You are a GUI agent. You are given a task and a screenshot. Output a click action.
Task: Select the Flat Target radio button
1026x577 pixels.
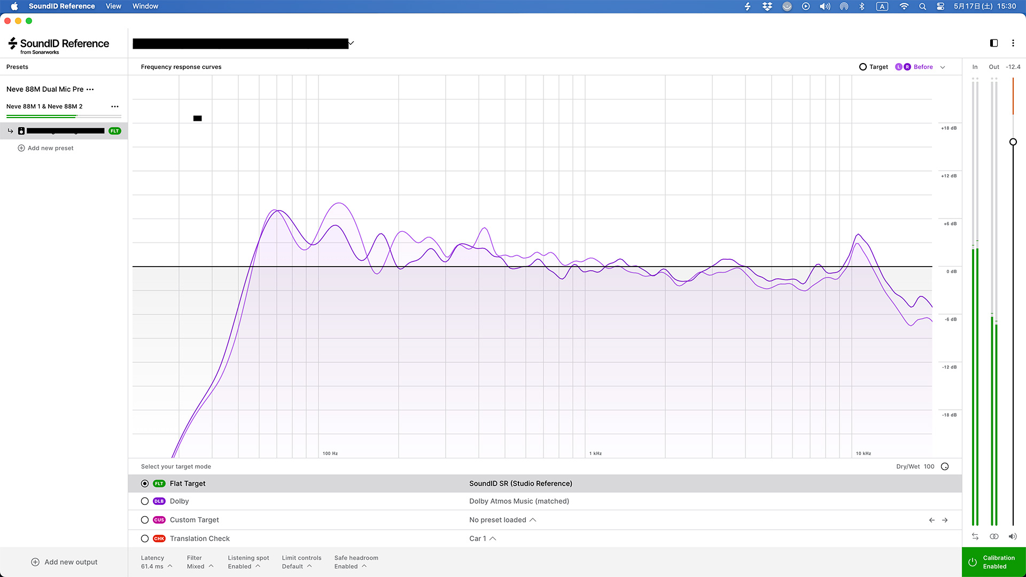[x=145, y=484]
